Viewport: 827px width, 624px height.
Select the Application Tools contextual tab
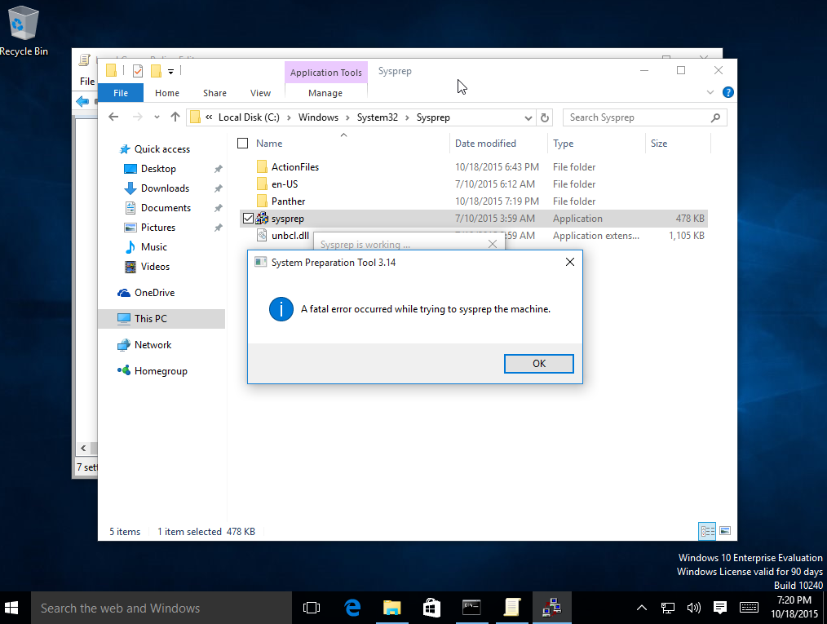(x=326, y=73)
